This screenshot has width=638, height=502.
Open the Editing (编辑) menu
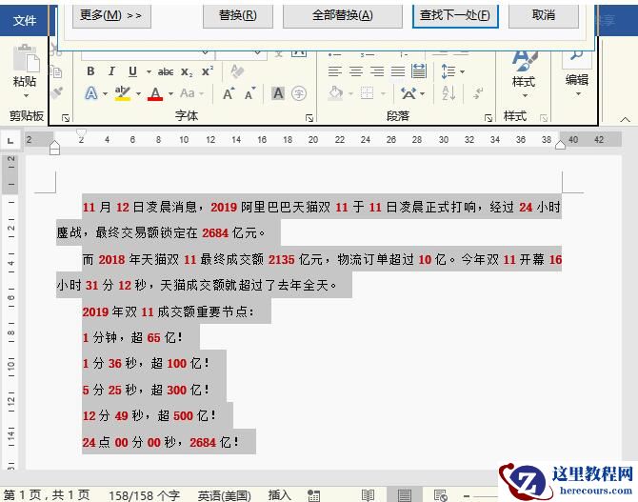(576, 73)
